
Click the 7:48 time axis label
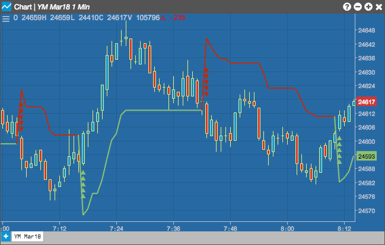tap(230, 228)
